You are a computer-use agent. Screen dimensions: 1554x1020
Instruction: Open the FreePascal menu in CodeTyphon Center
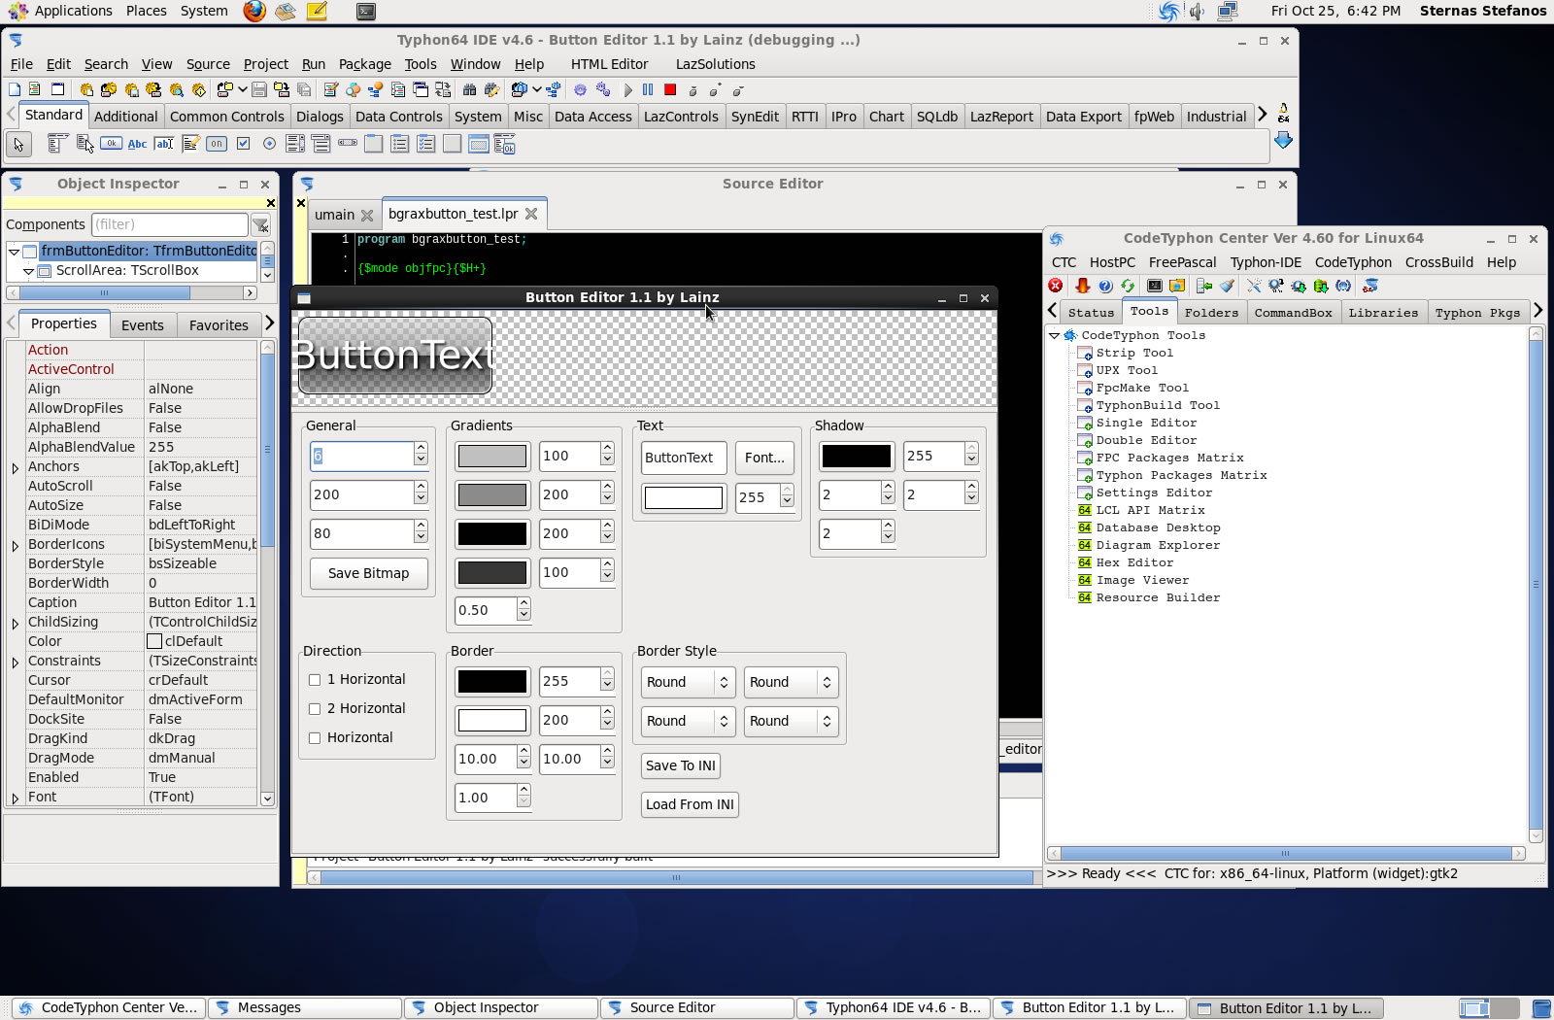[x=1182, y=262]
